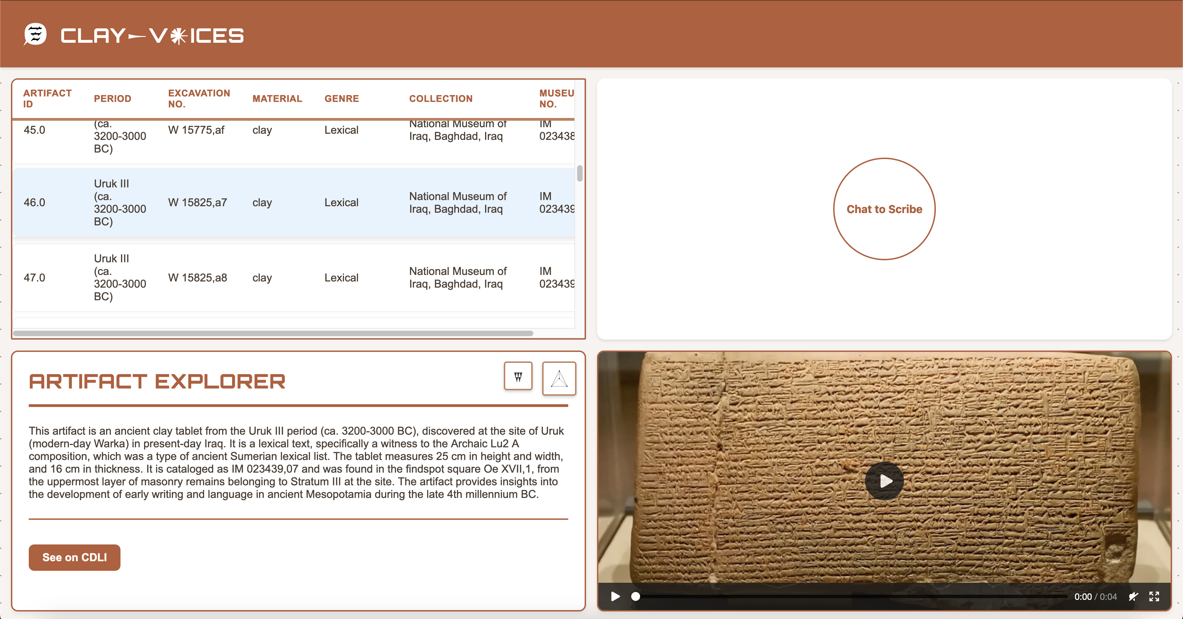Click the COLLECTION column header
The height and width of the screenshot is (619, 1183).
pyautogui.click(x=441, y=98)
